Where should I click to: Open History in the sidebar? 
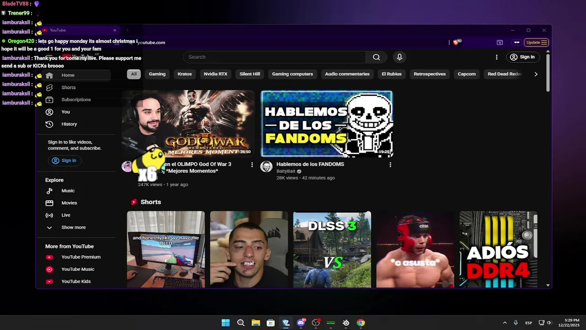pyautogui.click(x=77, y=124)
